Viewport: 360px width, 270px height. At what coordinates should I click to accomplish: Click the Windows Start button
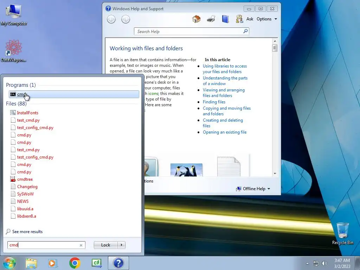(9, 263)
